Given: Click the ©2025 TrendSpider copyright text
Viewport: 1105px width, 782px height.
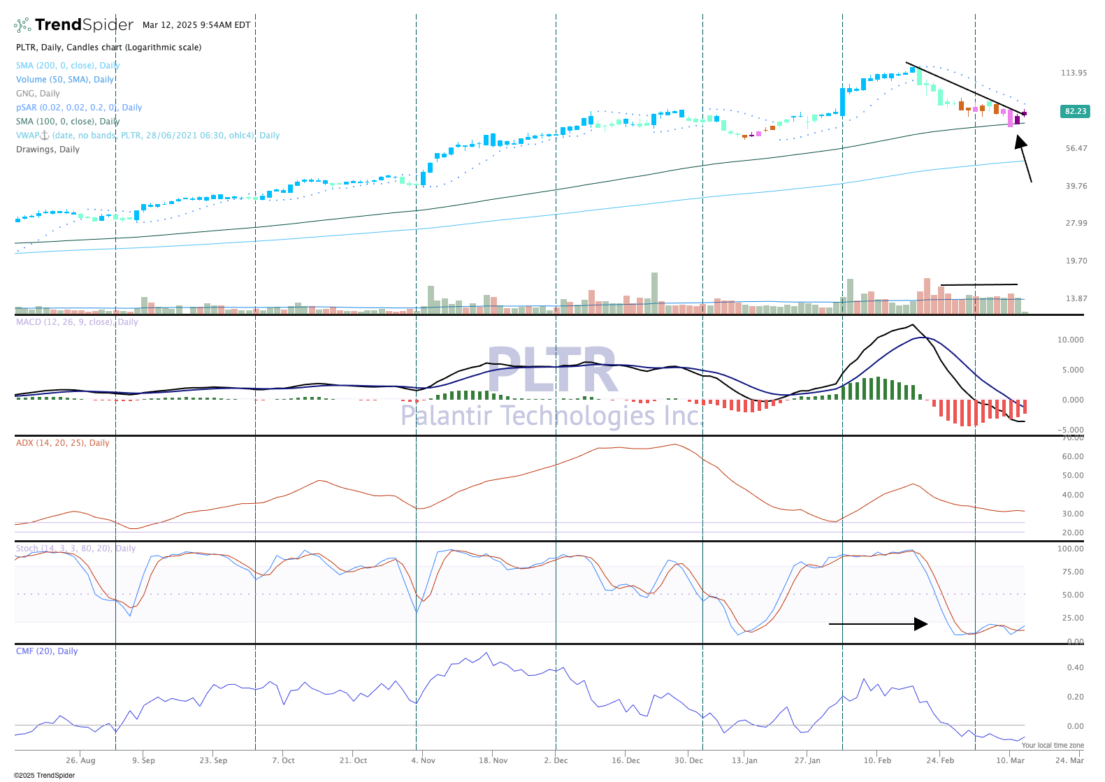Looking at the screenshot, I should tap(44, 775).
